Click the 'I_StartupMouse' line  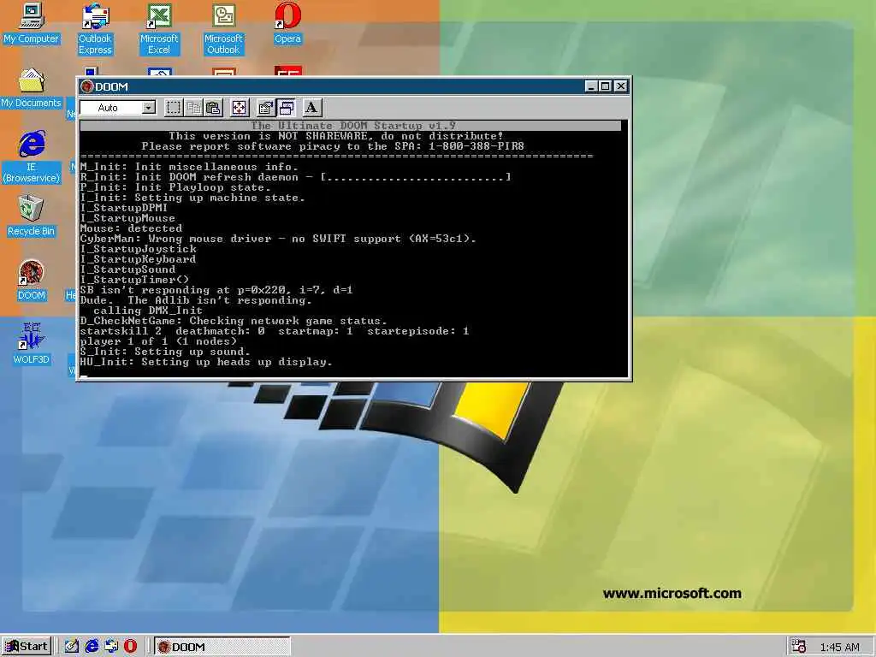pyautogui.click(x=127, y=218)
